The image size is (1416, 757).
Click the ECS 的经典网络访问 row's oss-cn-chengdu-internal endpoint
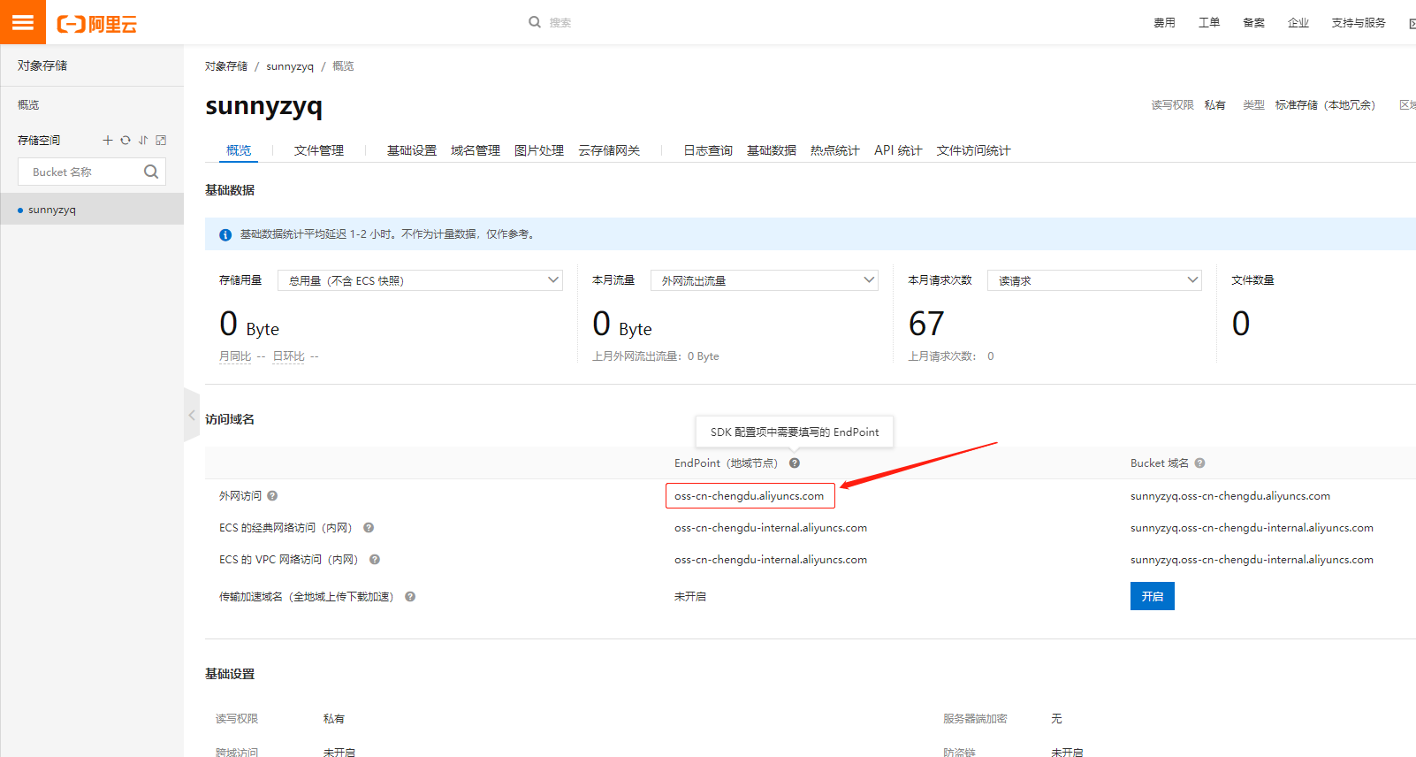[771, 528]
